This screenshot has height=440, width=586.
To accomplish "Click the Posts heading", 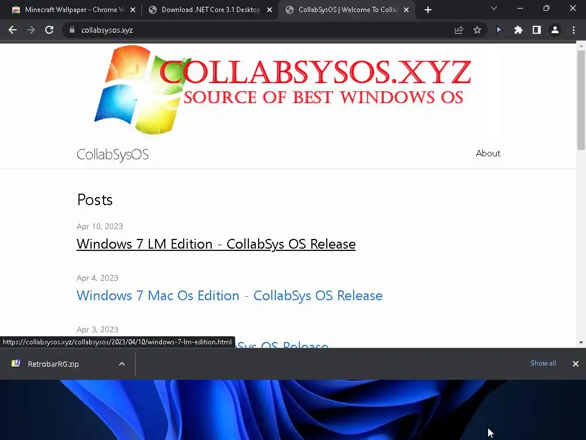I will [94, 200].
